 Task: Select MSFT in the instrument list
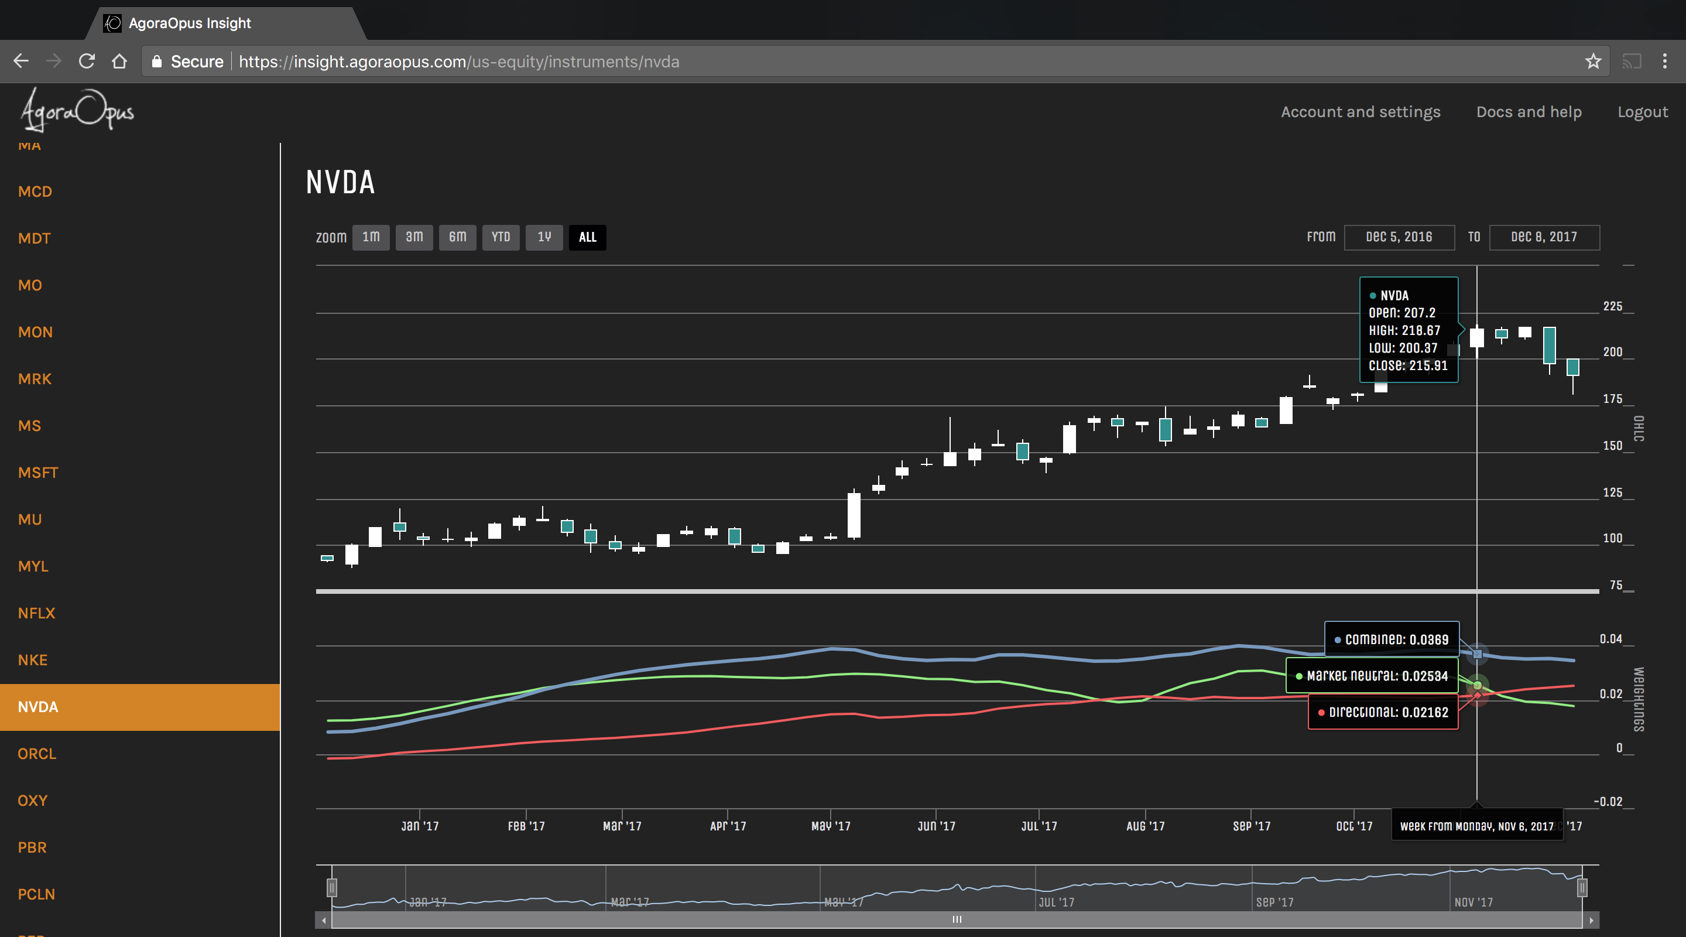[38, 472]
